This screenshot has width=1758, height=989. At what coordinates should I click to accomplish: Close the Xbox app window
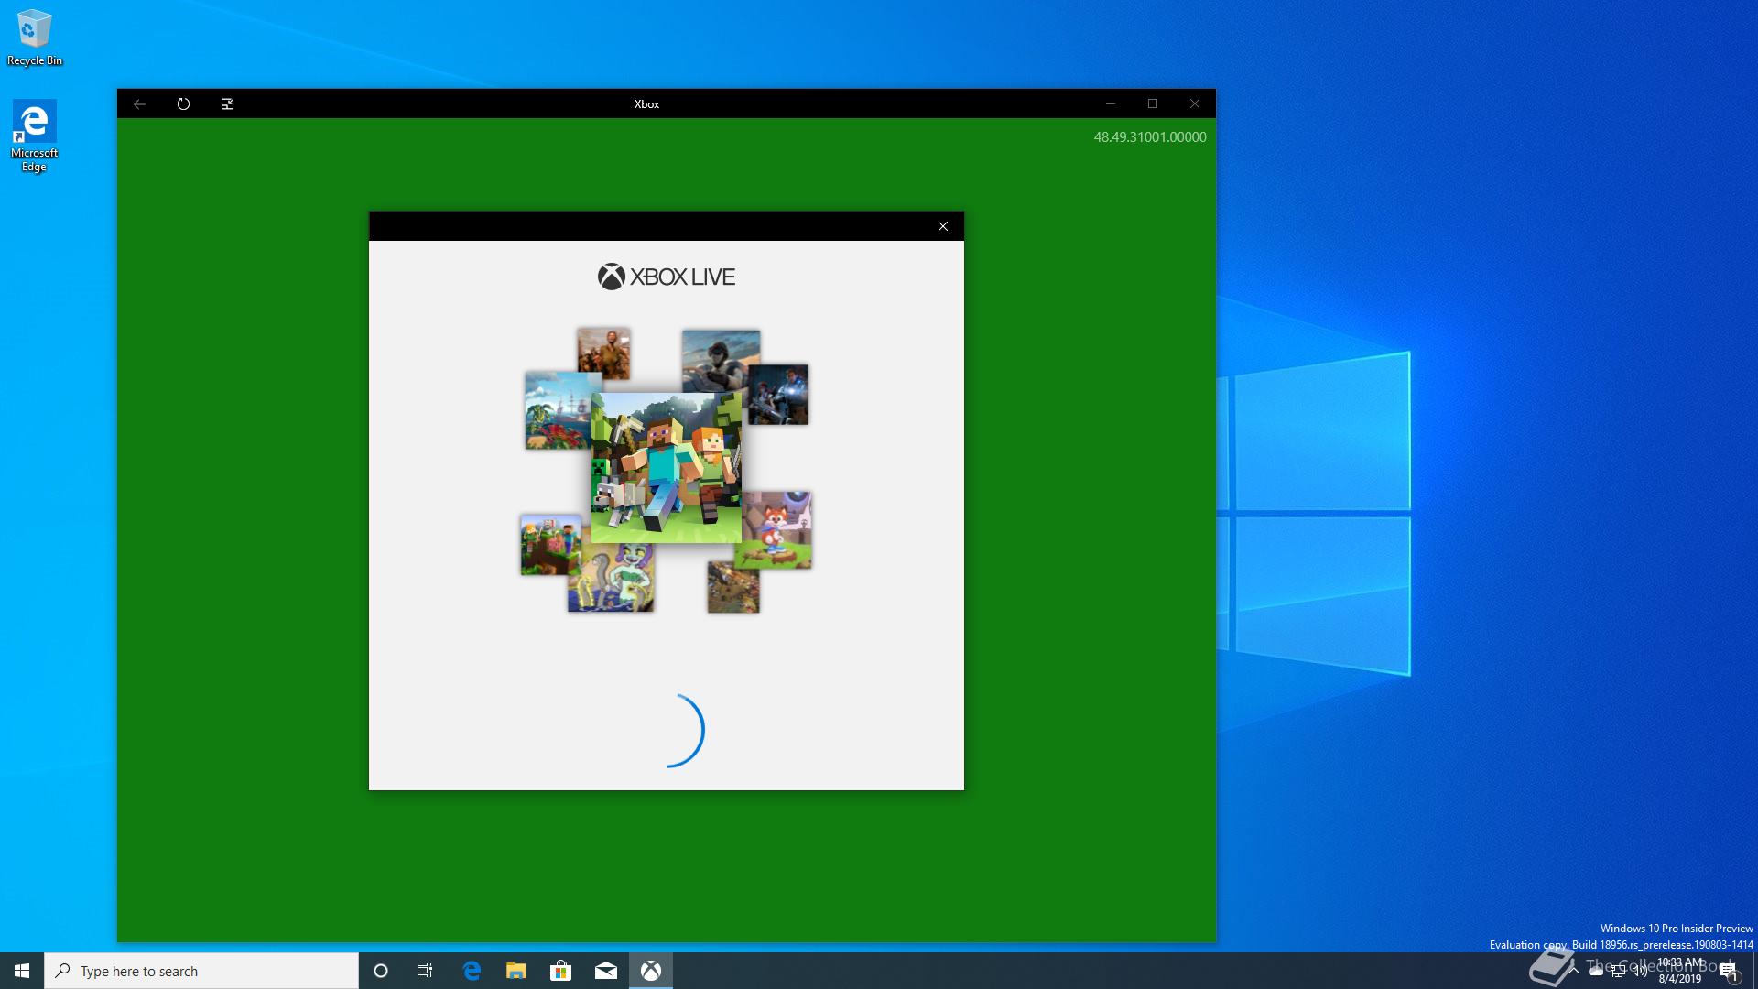[1195, 104]
